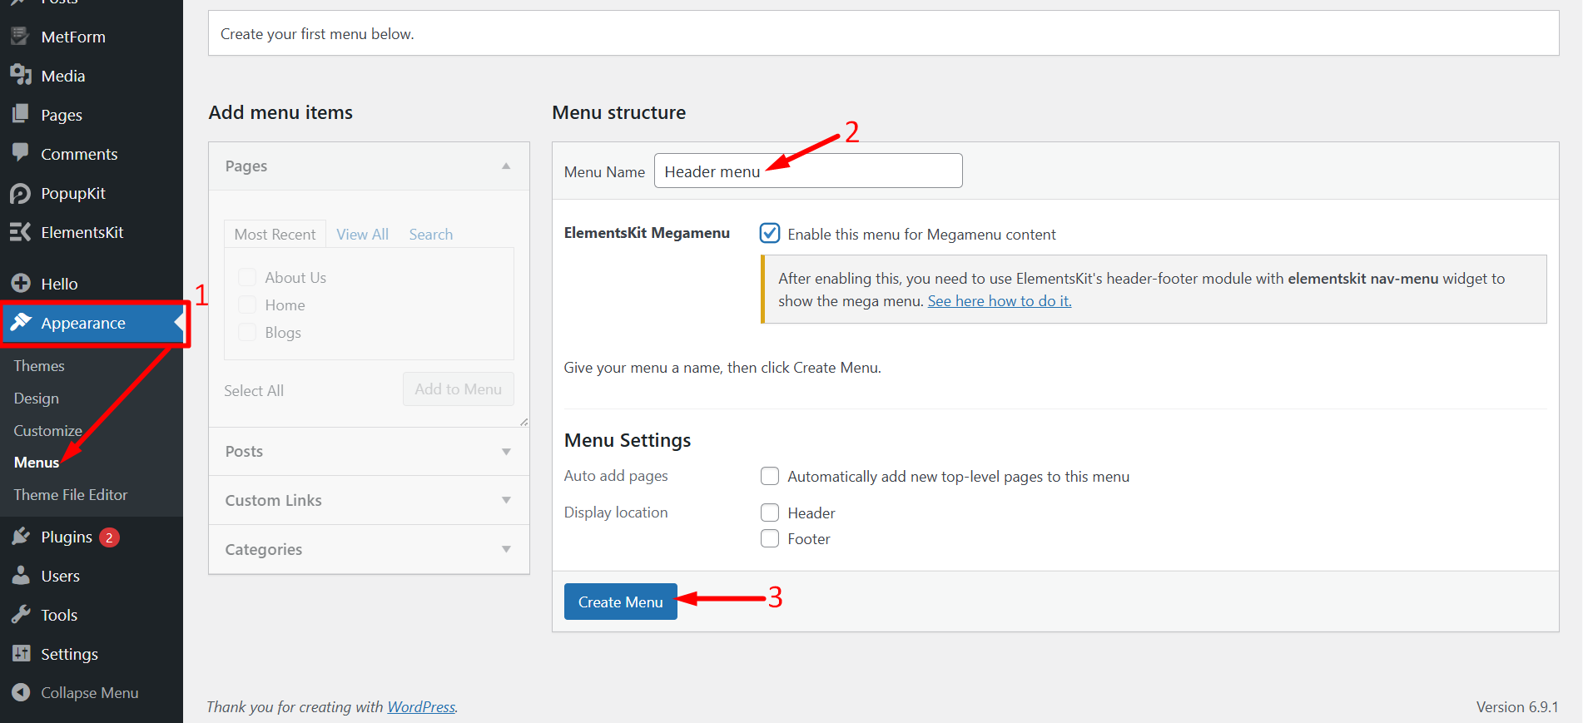Click the Media library icon
The width and height of the screenshot is (1583, 723).
(x=21, y=76)
